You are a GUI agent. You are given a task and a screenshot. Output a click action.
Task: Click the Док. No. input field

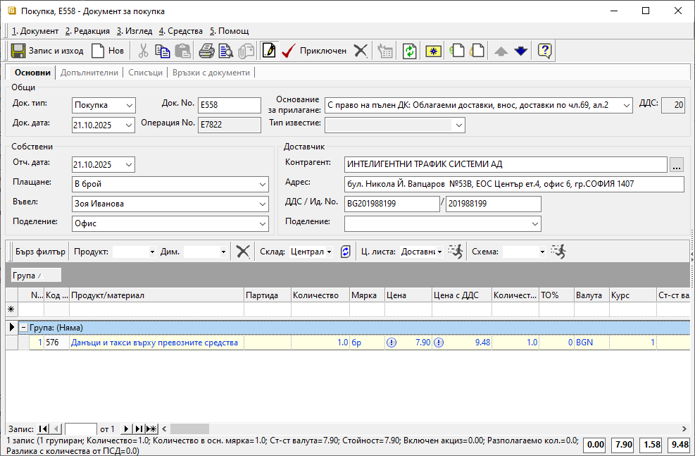click(229, 105)
